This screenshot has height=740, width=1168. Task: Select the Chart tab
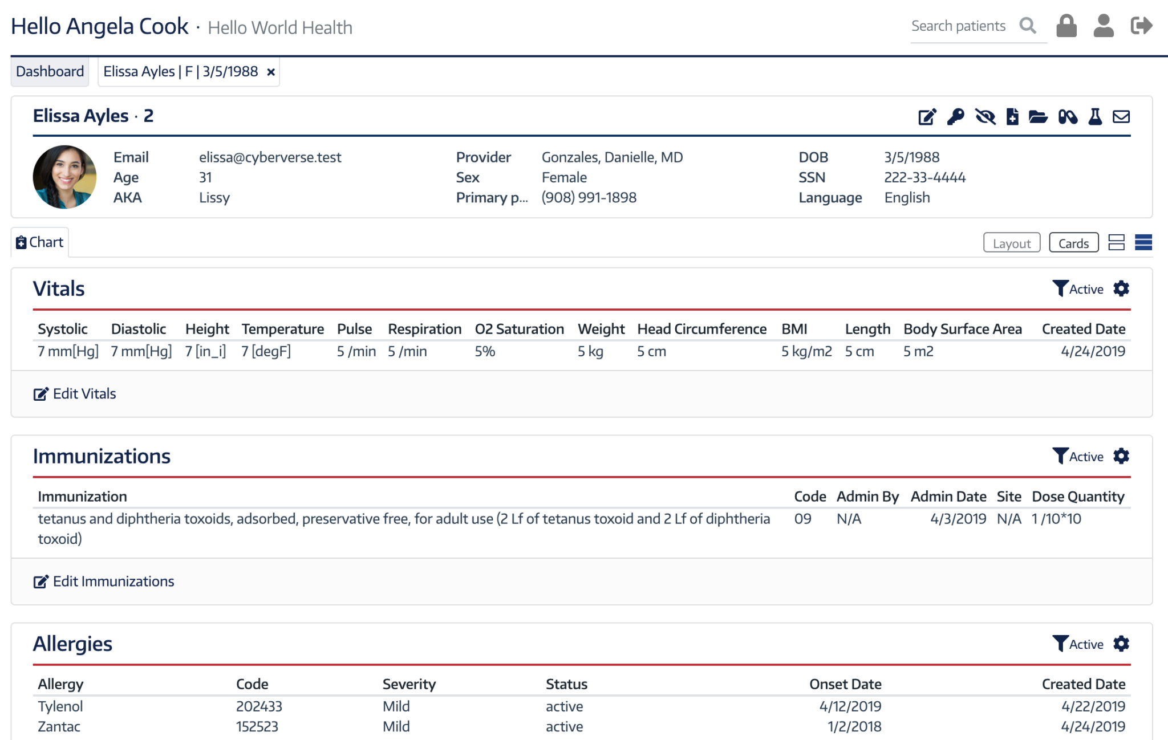[x=40, y=242]
